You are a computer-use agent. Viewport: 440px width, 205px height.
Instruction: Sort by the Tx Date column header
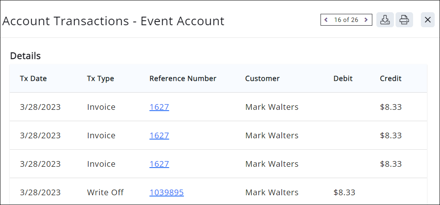[33, 79]
